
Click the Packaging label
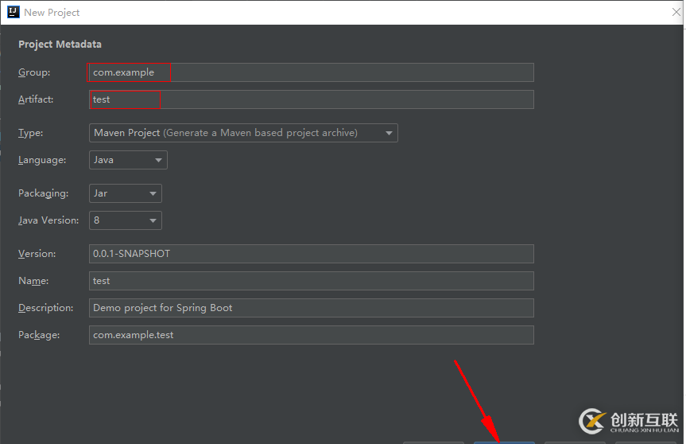point(43,193)
